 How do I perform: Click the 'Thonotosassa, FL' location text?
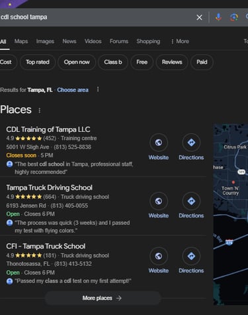point(28,264)
